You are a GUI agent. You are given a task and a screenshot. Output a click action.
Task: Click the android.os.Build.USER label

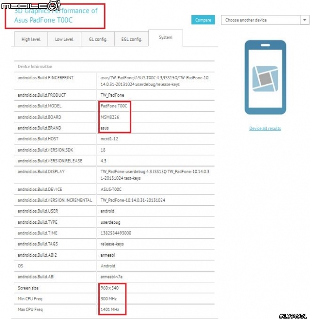click(x=38, y=211)
